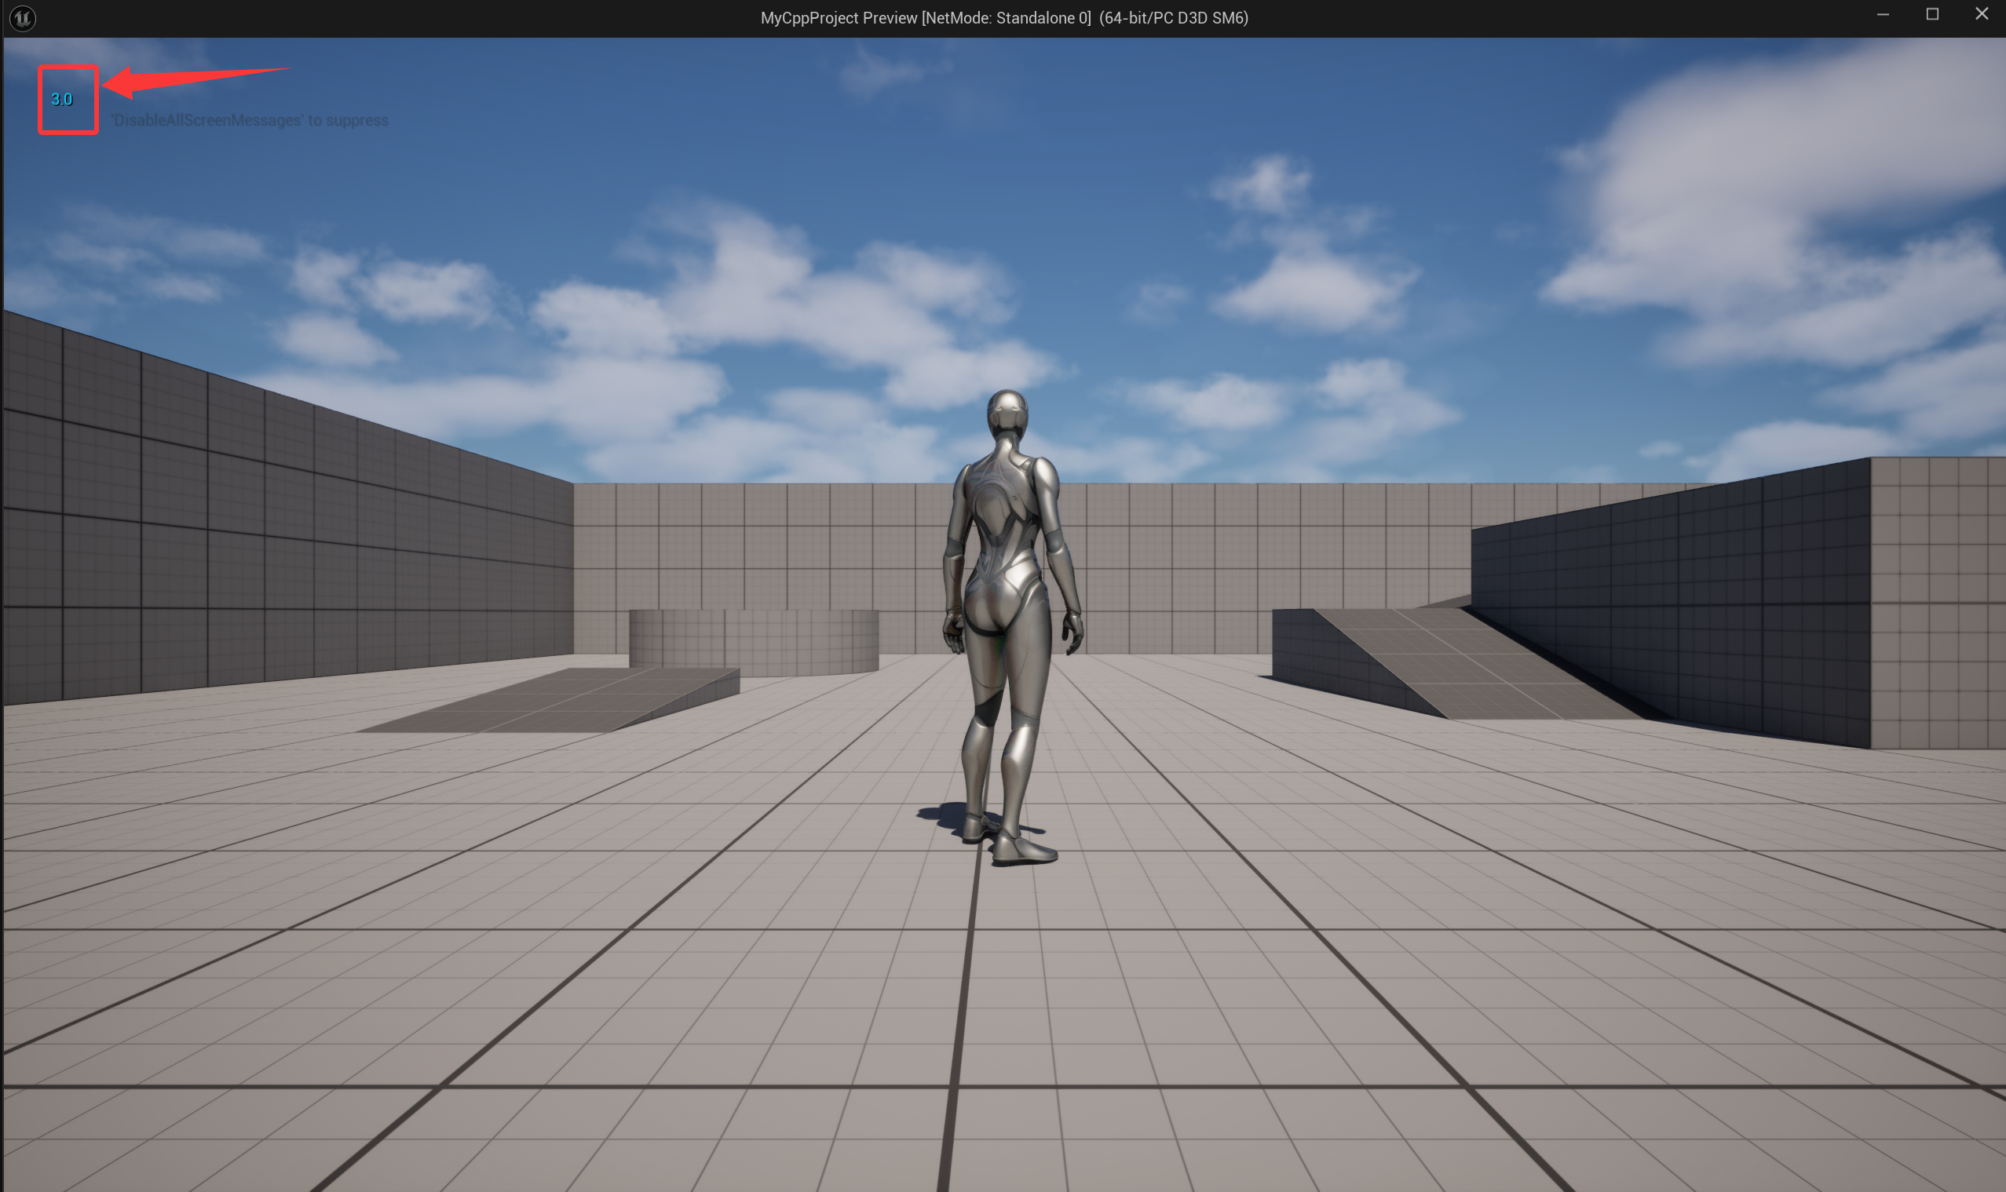Click the 'DisableAllScreenMessages' to suppress text
Viewport: 2006px width, 1192px height.
coord(250,121)
